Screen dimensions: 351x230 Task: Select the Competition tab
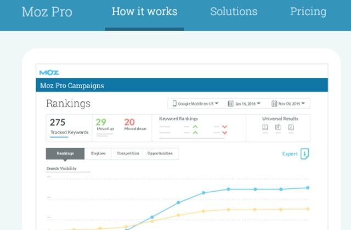pyautogui.click(x=128, y=154)
